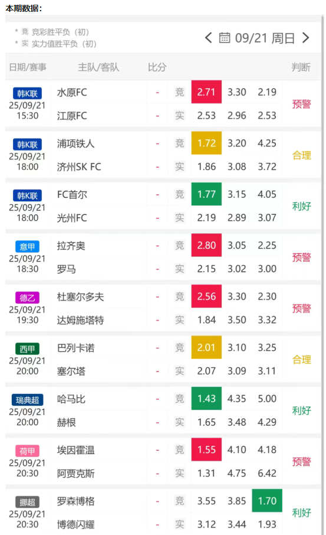Open the calendar date picker icon
Viewport: 326px width, 535px height.
[225, 38]
